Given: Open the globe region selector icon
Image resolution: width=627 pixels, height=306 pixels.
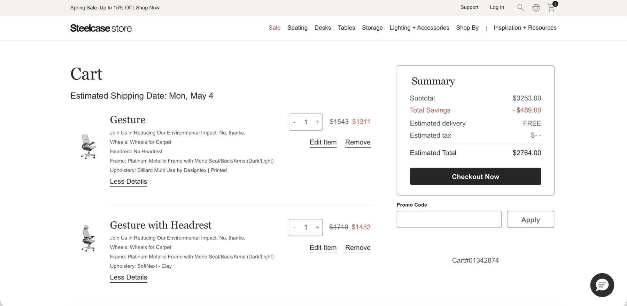Looking at the screenshot, I should coord(536,7).
